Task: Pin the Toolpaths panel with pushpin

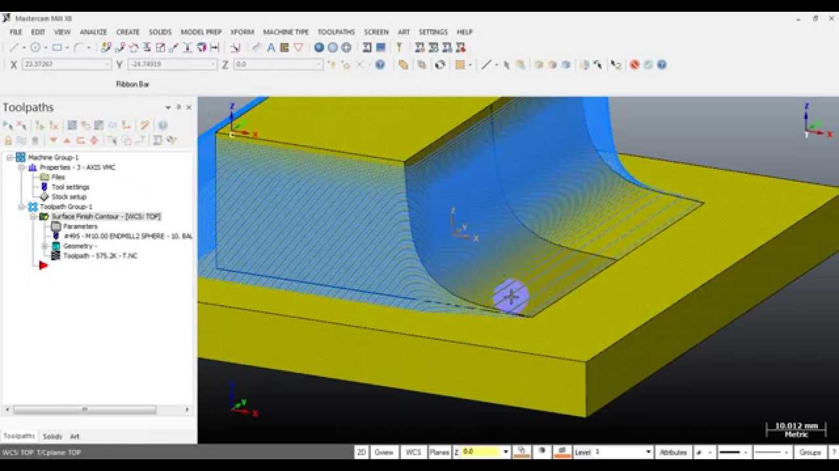Action: point(178,107)
